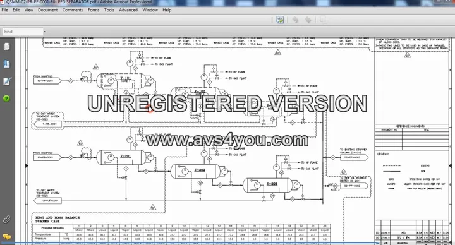Open the Pages navigation panel icon
Viewport: 455px width, 245px height.
coord(6,46)
